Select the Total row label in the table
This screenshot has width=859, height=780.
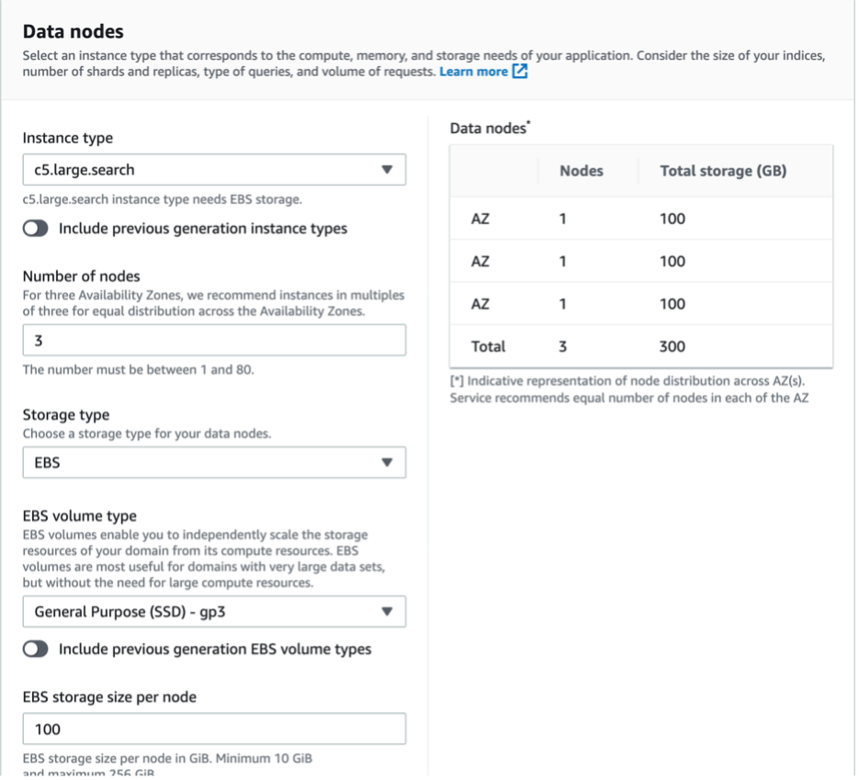click(488, 347)
